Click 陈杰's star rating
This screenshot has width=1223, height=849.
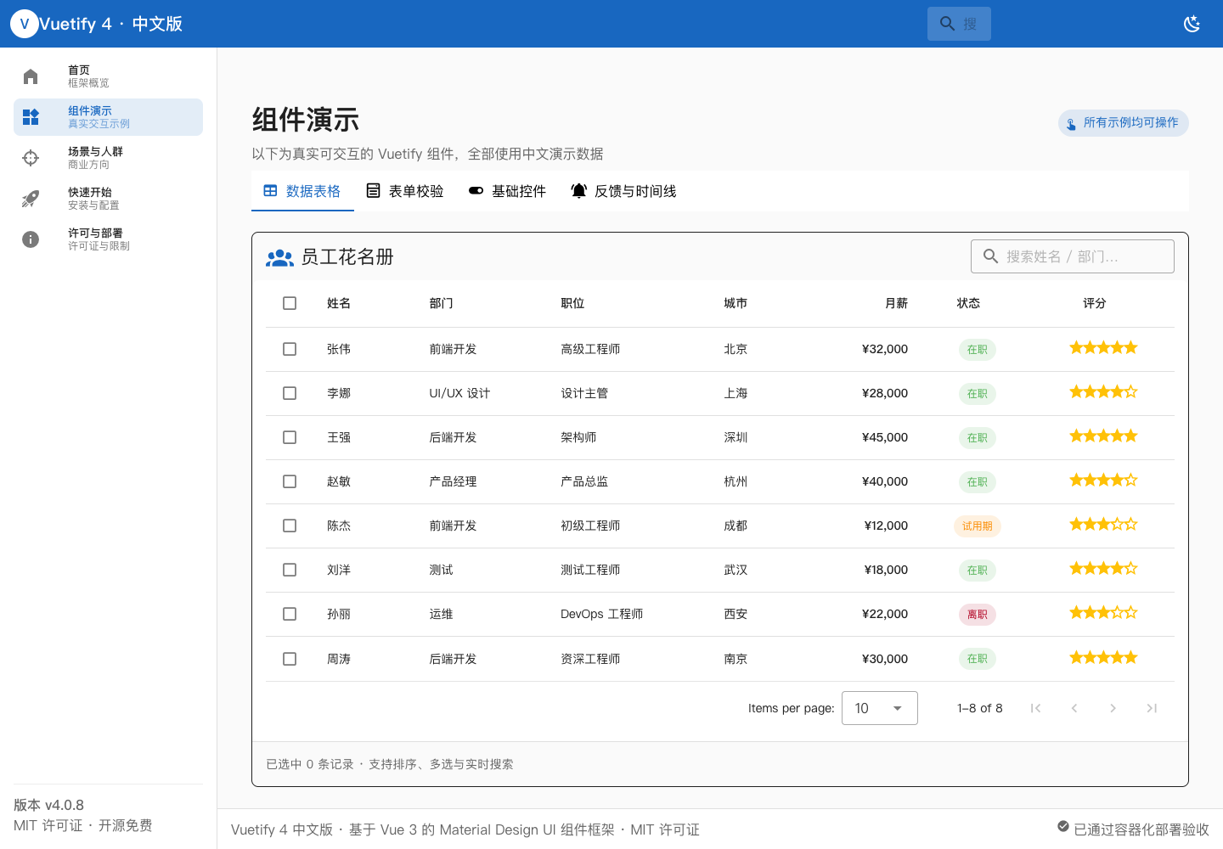click(1103, 524)
